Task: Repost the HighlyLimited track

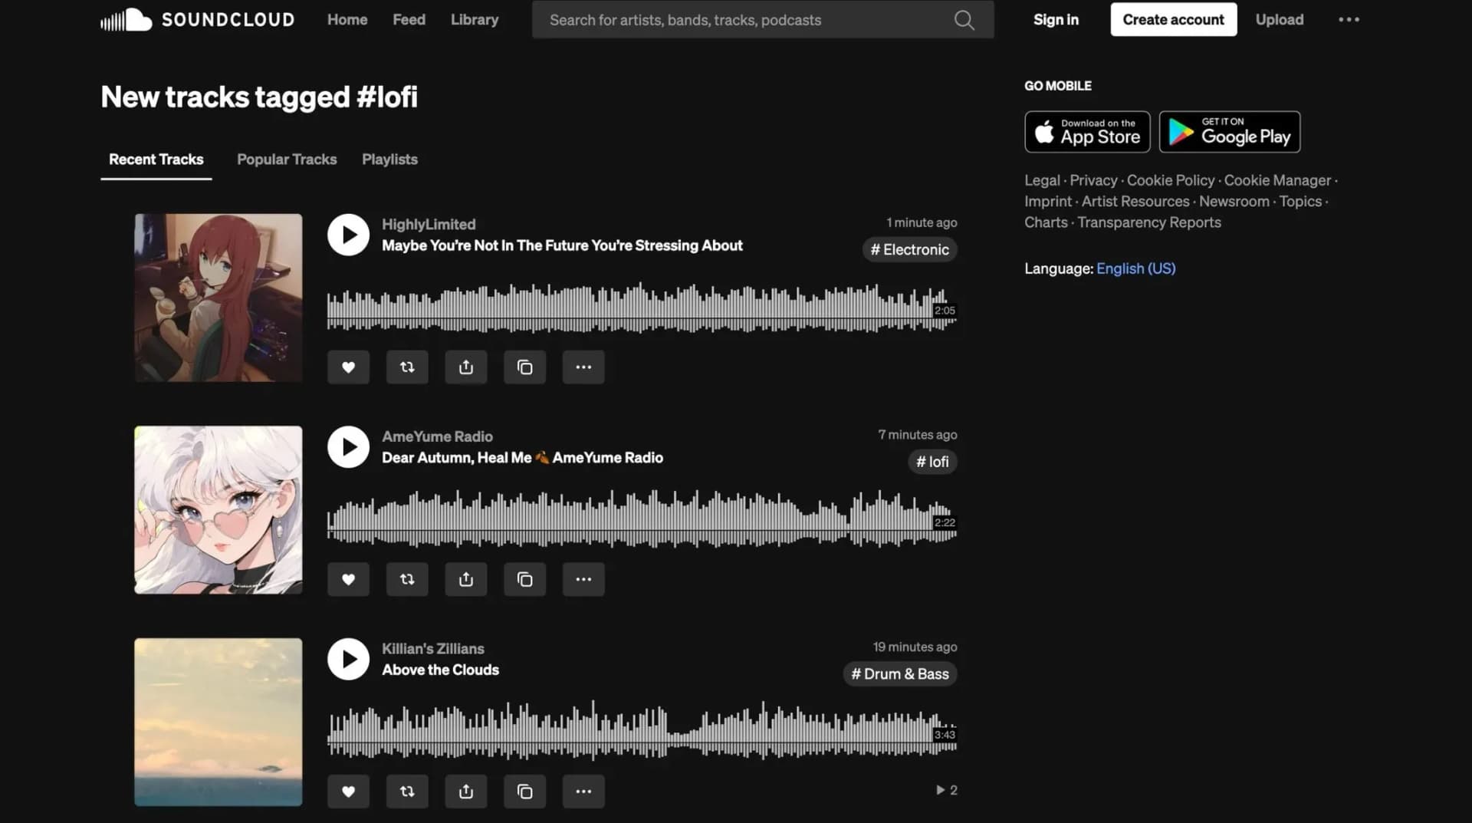Action: [x=407, y=367]
